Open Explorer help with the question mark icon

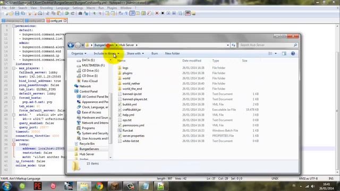pos(293,54)
